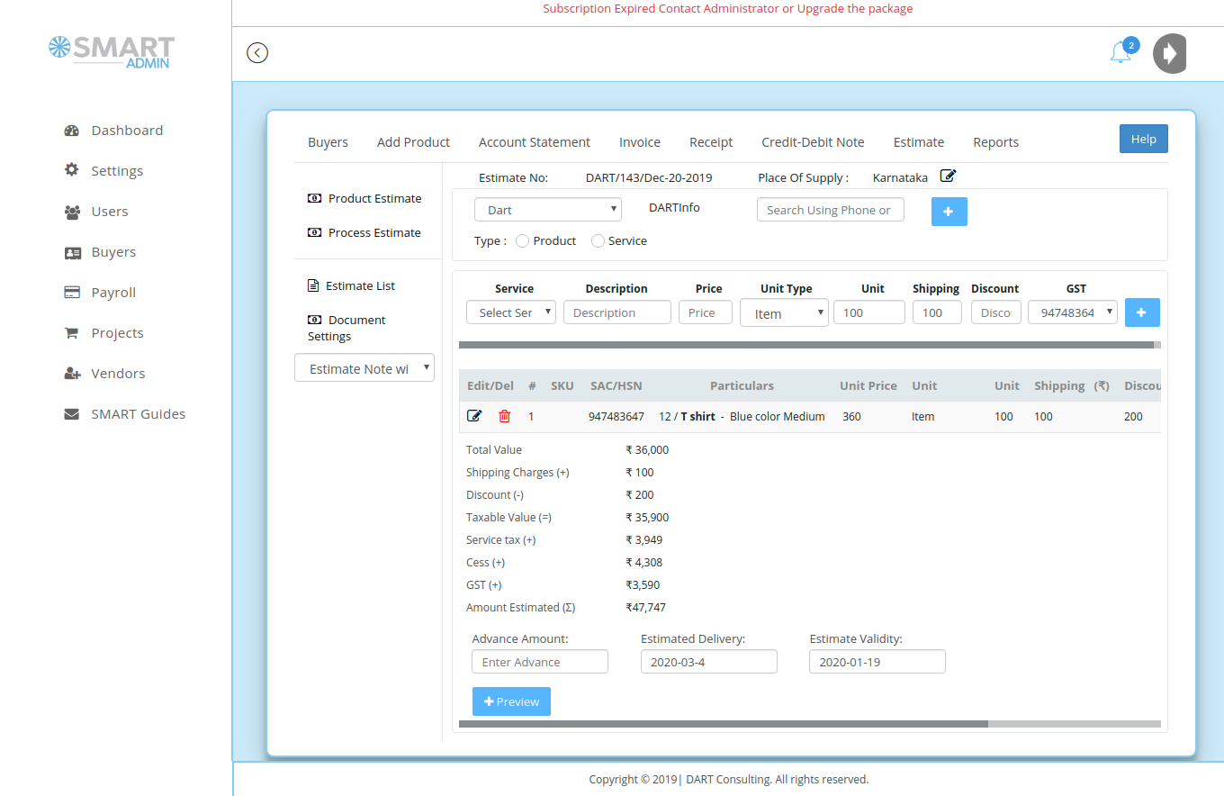This screenshot has width=1224, height=796.
Task: Click the SMART Guides envelope icon
Action: pyautogui.click(x=72, y=414)
